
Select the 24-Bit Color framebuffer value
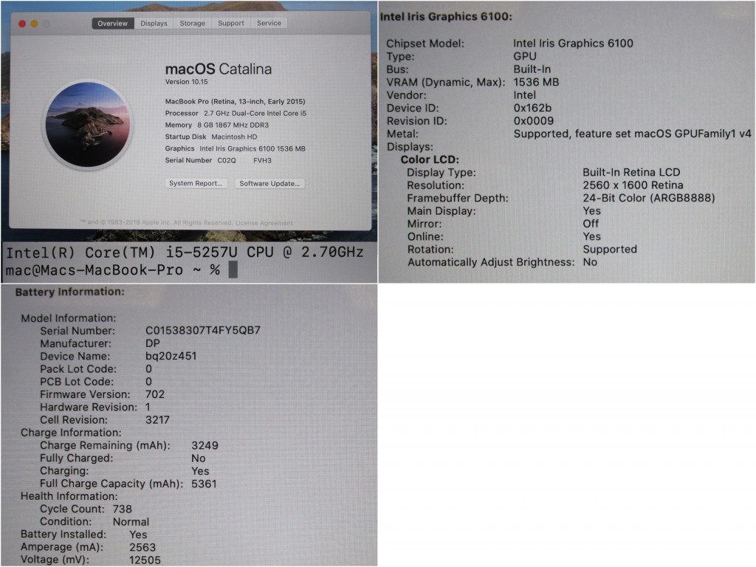(648, 198)
